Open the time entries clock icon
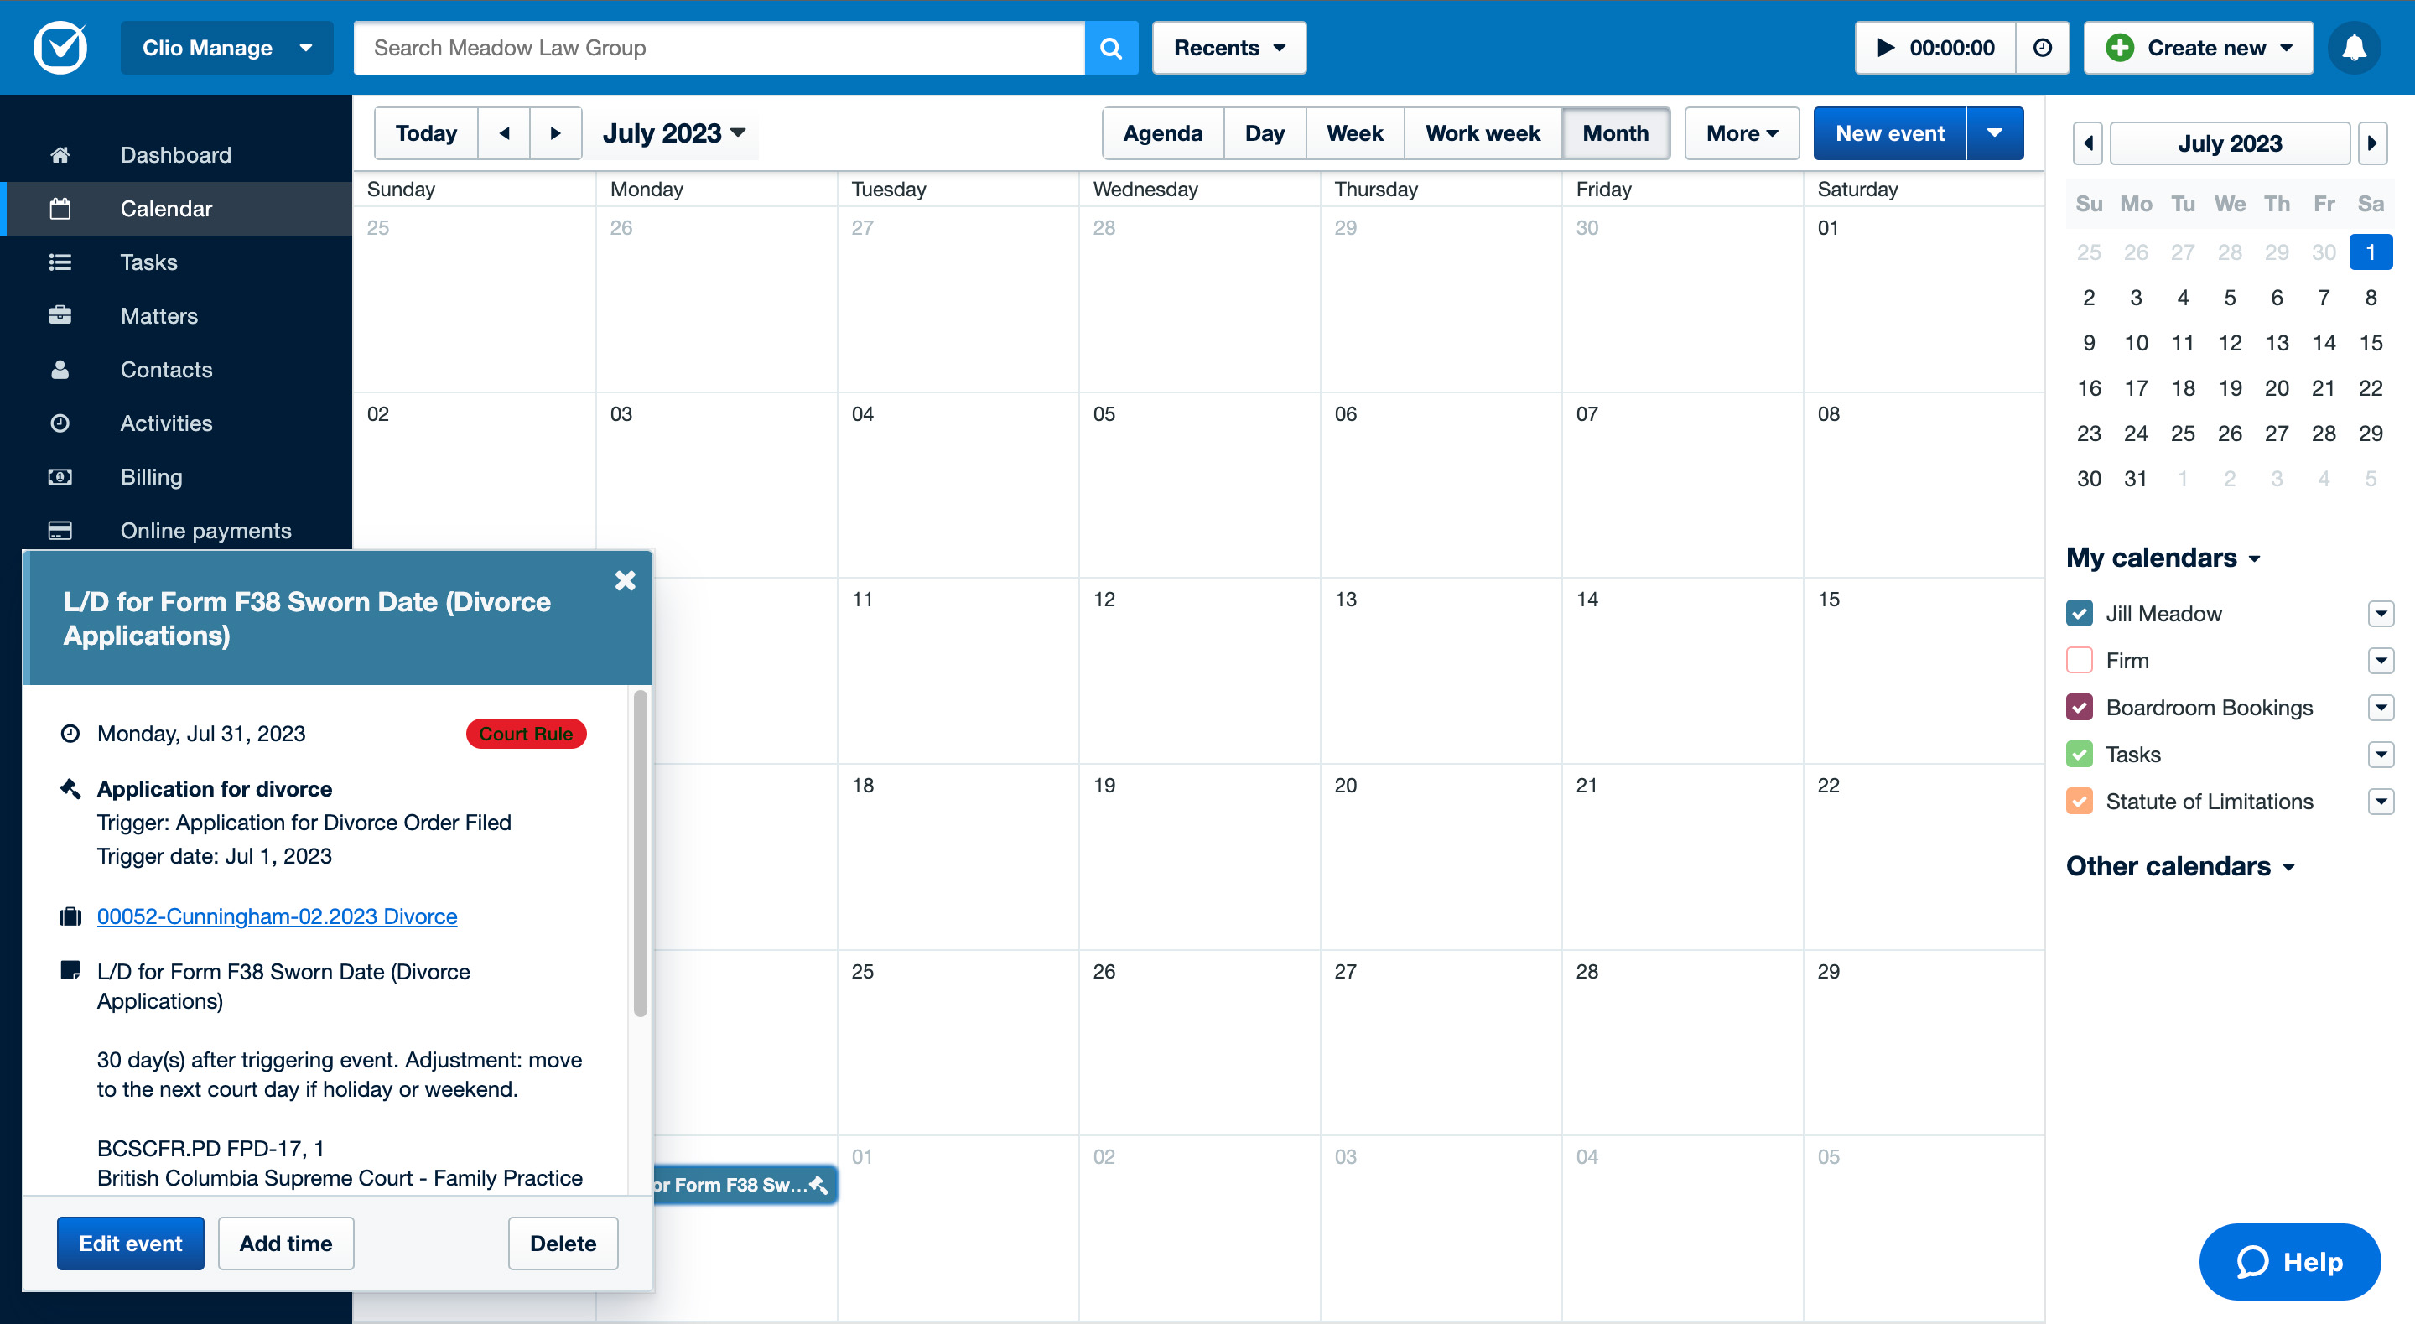 pos(2042,48)
